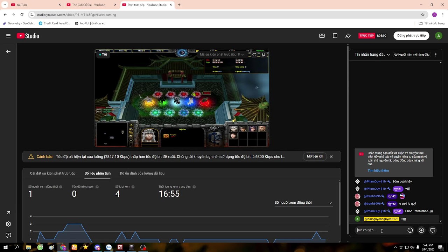
Task: Click the YouTube Studio logo
Action: [x=28, y=36]
